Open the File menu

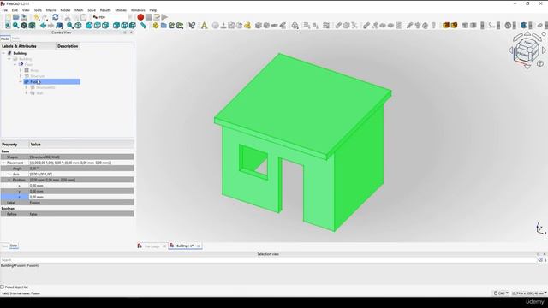(5, 10)
